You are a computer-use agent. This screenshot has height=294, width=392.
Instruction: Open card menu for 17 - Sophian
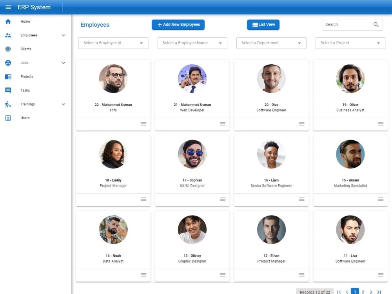(x=223, y=199)
